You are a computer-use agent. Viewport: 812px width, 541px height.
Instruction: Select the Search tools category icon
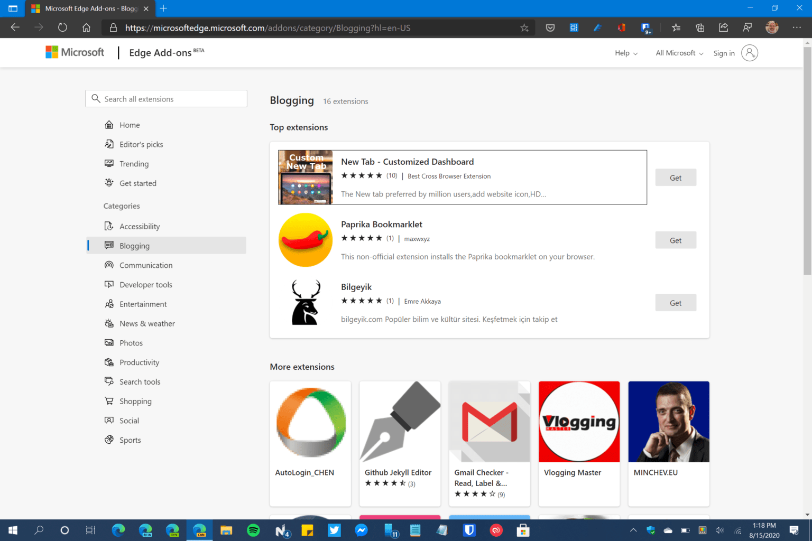point(109,381)
